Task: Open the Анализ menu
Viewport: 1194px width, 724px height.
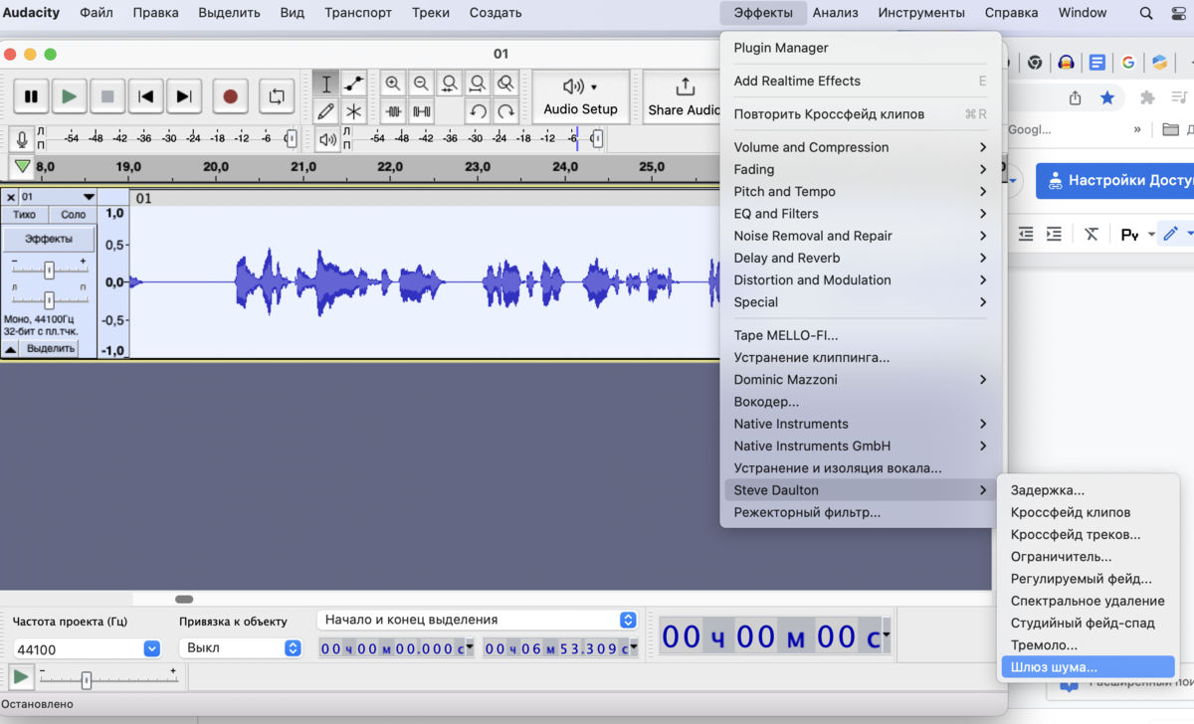Action: click(835, 13)
